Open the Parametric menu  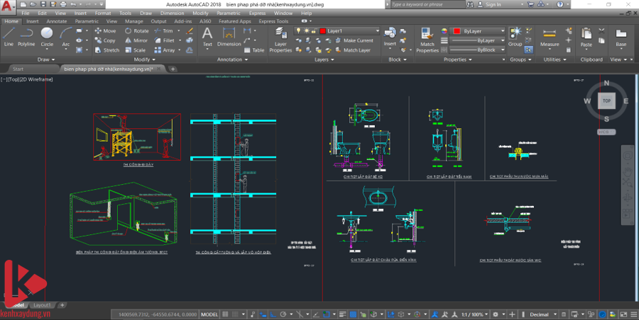pos(228,13)
